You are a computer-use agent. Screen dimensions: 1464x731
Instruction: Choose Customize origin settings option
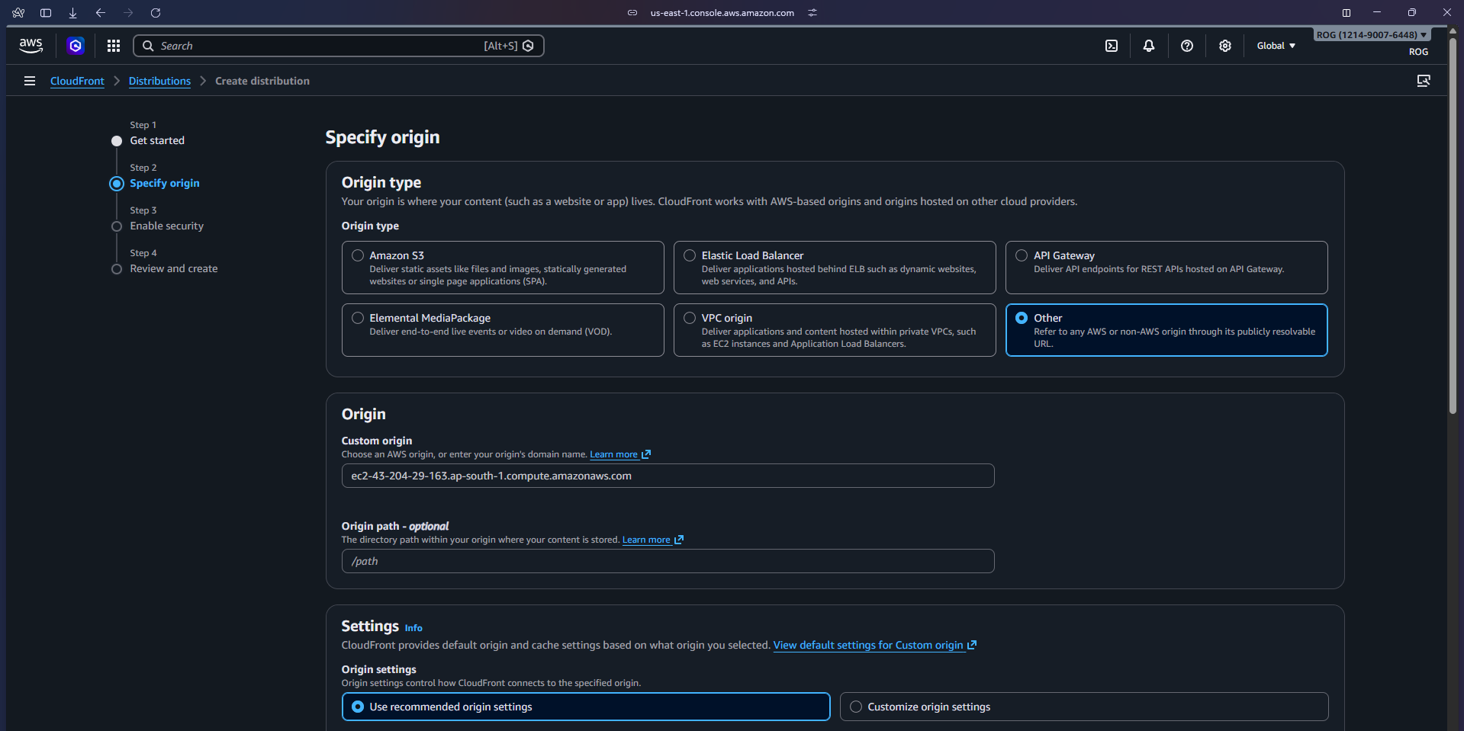pos(856,707)
